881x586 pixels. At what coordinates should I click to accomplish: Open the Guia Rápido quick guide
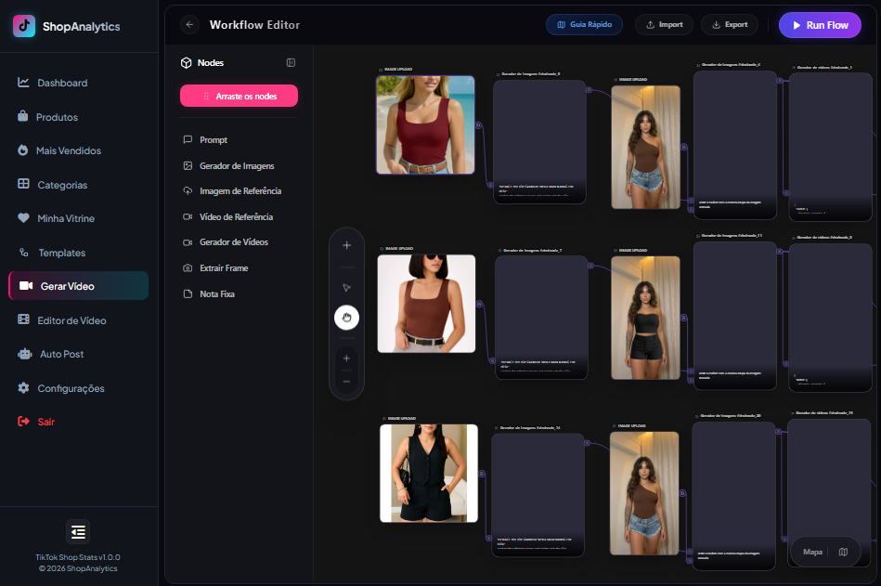(x=584, y=25)
